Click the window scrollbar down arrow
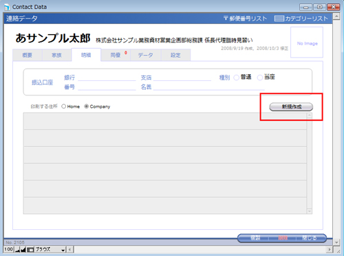 pos(336,242)
